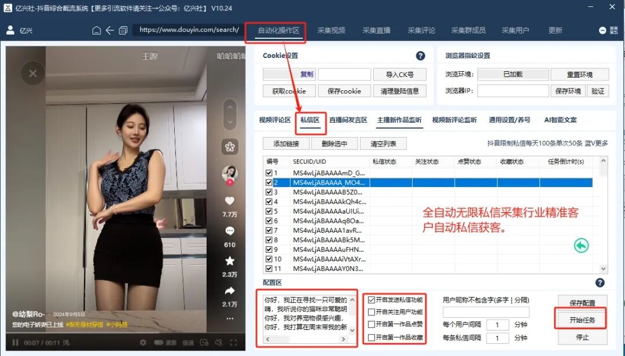
Task: Click 添加链接 button
Action: click(286, 144)
